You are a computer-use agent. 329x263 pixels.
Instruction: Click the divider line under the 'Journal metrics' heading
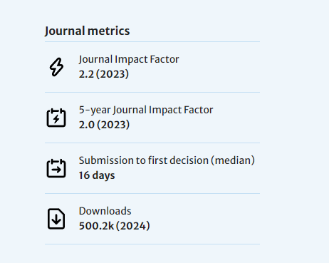pos(152,42)
